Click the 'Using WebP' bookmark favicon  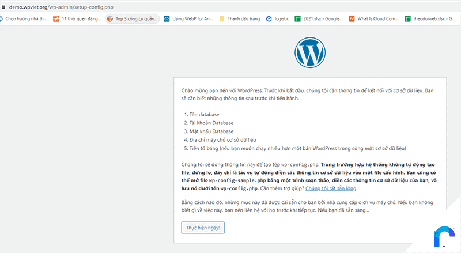coord(167,19)
